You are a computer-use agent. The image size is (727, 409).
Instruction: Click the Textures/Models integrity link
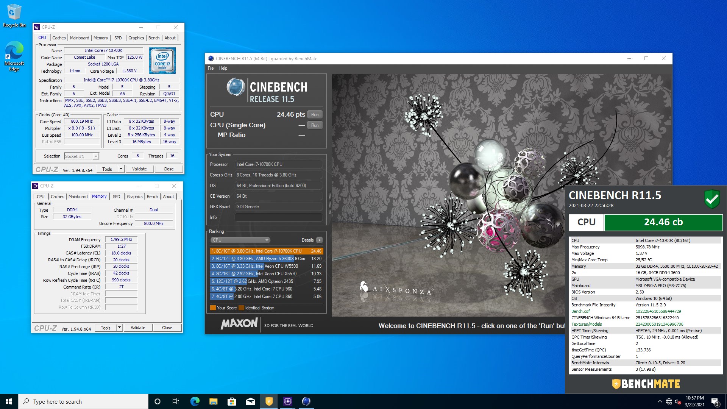tap(587, 324)
